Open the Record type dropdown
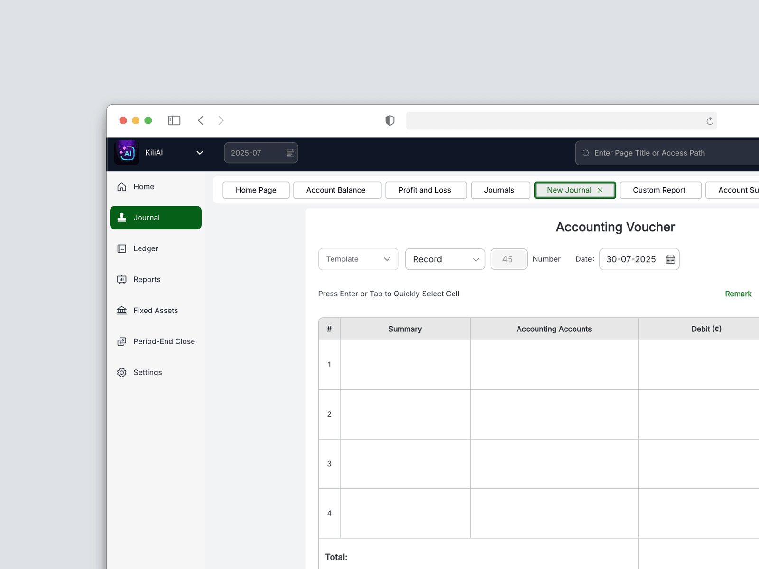Image resolution: width=759 pixels, height=569 pixels. point(445,259)
